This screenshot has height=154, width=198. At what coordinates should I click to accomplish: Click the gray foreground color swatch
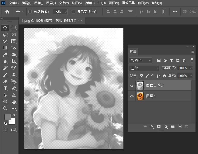tap(8, 117)
